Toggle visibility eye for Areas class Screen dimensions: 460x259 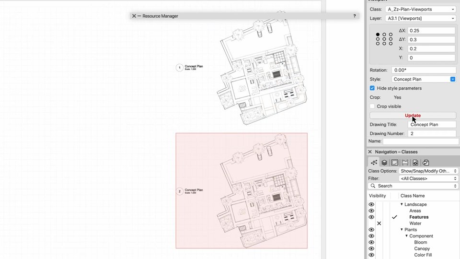pos(371,211)
